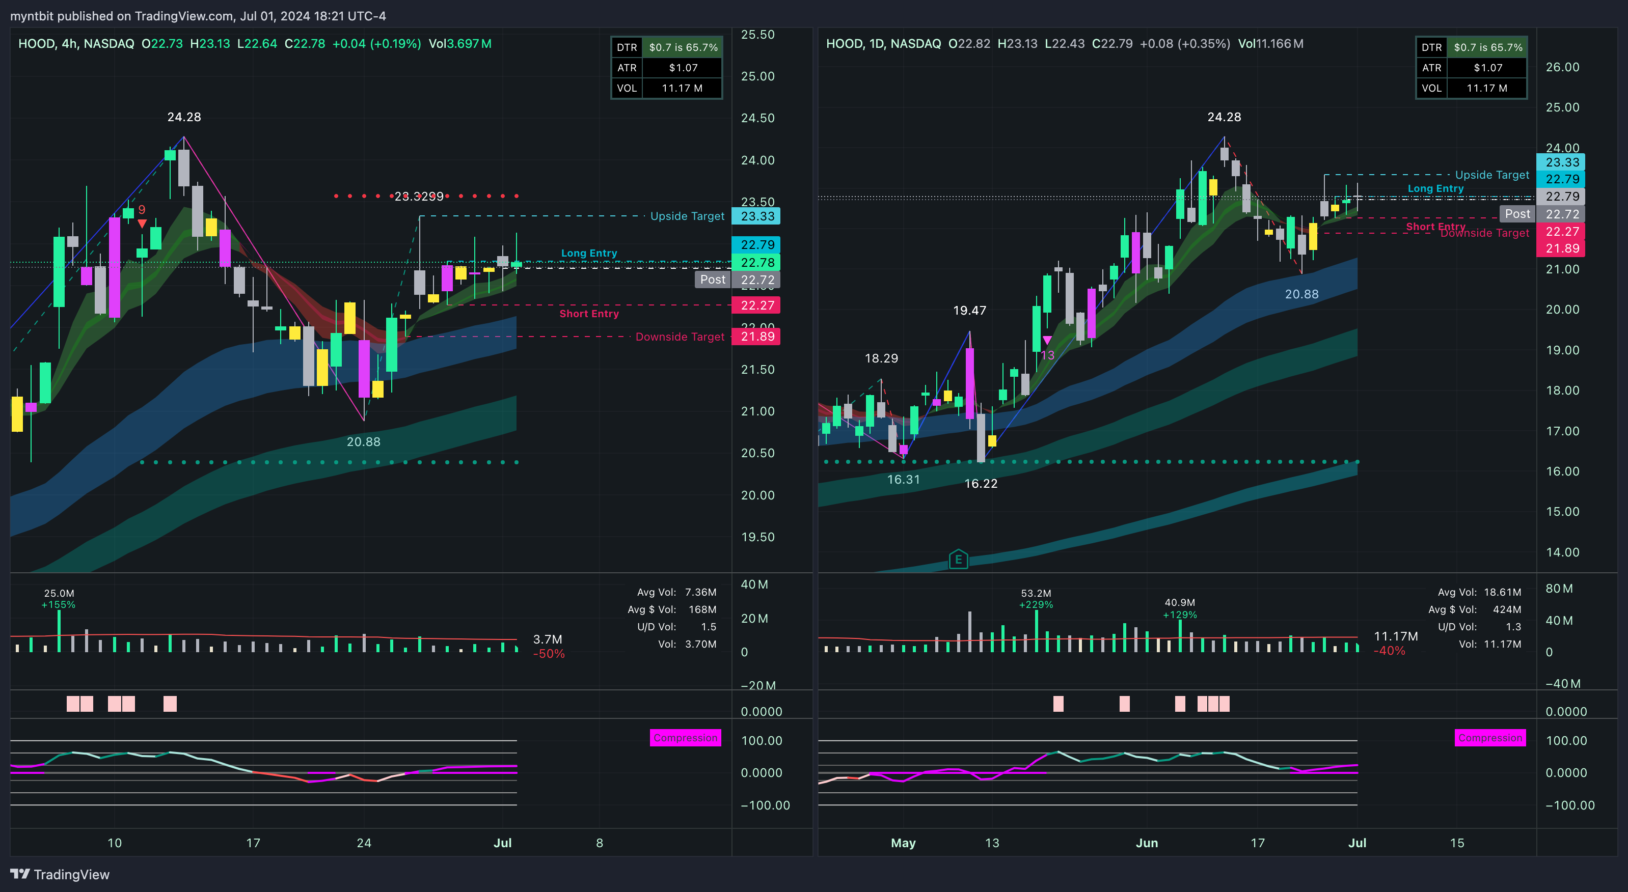Click the 'Jun' label on the daily time axis
Screen dimensions: 1628x892
[1147, 843]
